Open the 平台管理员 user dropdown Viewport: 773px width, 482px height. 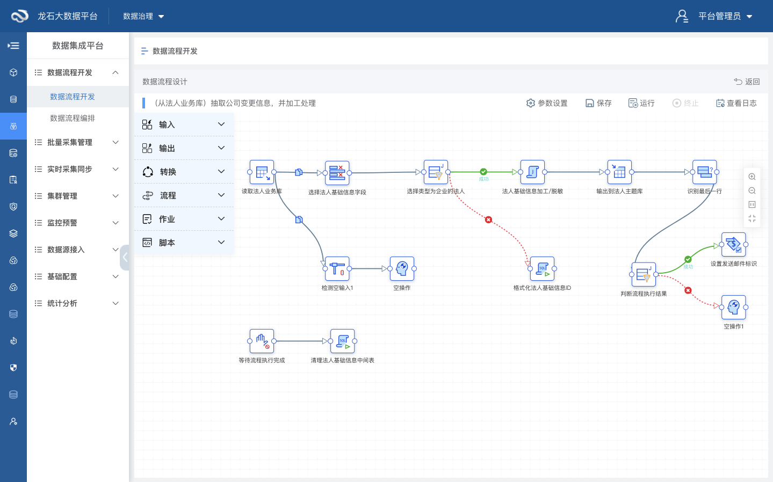point(714,16)
